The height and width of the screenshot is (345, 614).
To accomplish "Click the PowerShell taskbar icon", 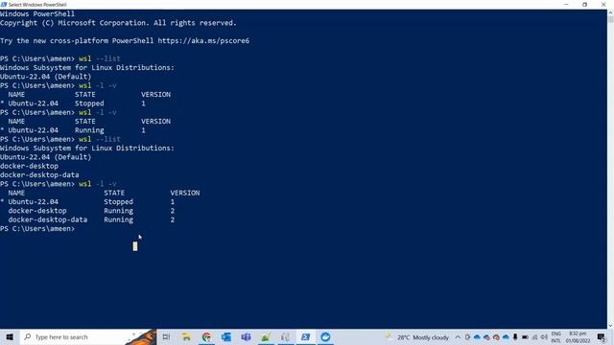I will click(x=305, y=336).
